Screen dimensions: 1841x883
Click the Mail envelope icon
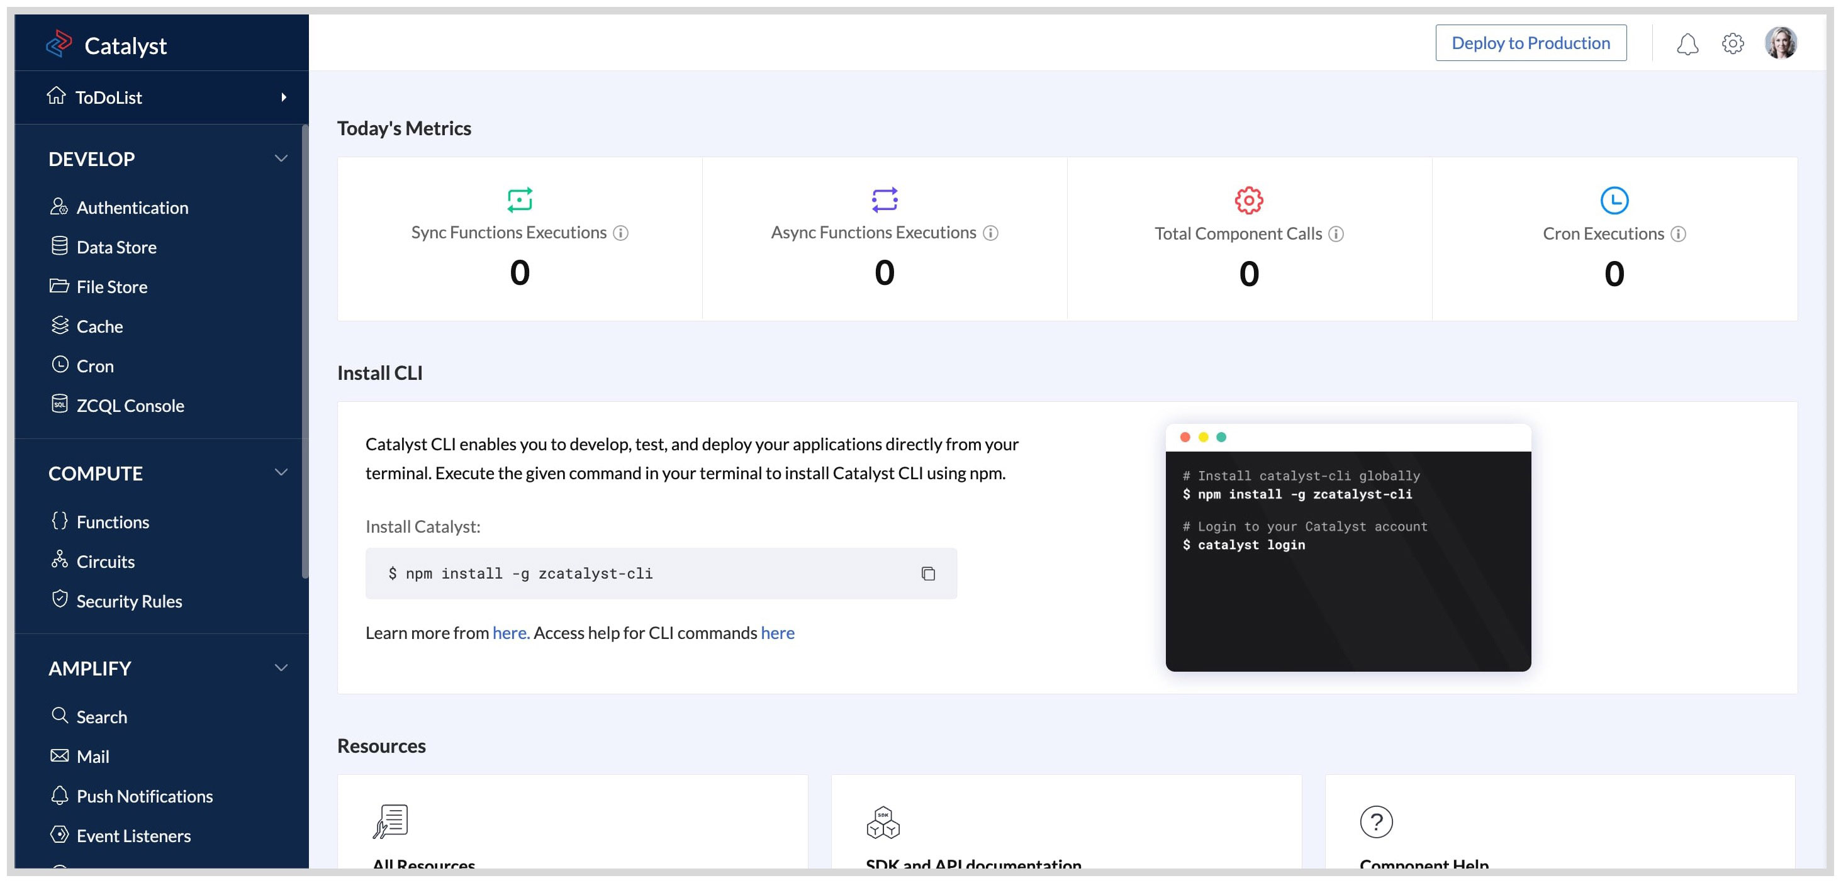coord(59,755)
